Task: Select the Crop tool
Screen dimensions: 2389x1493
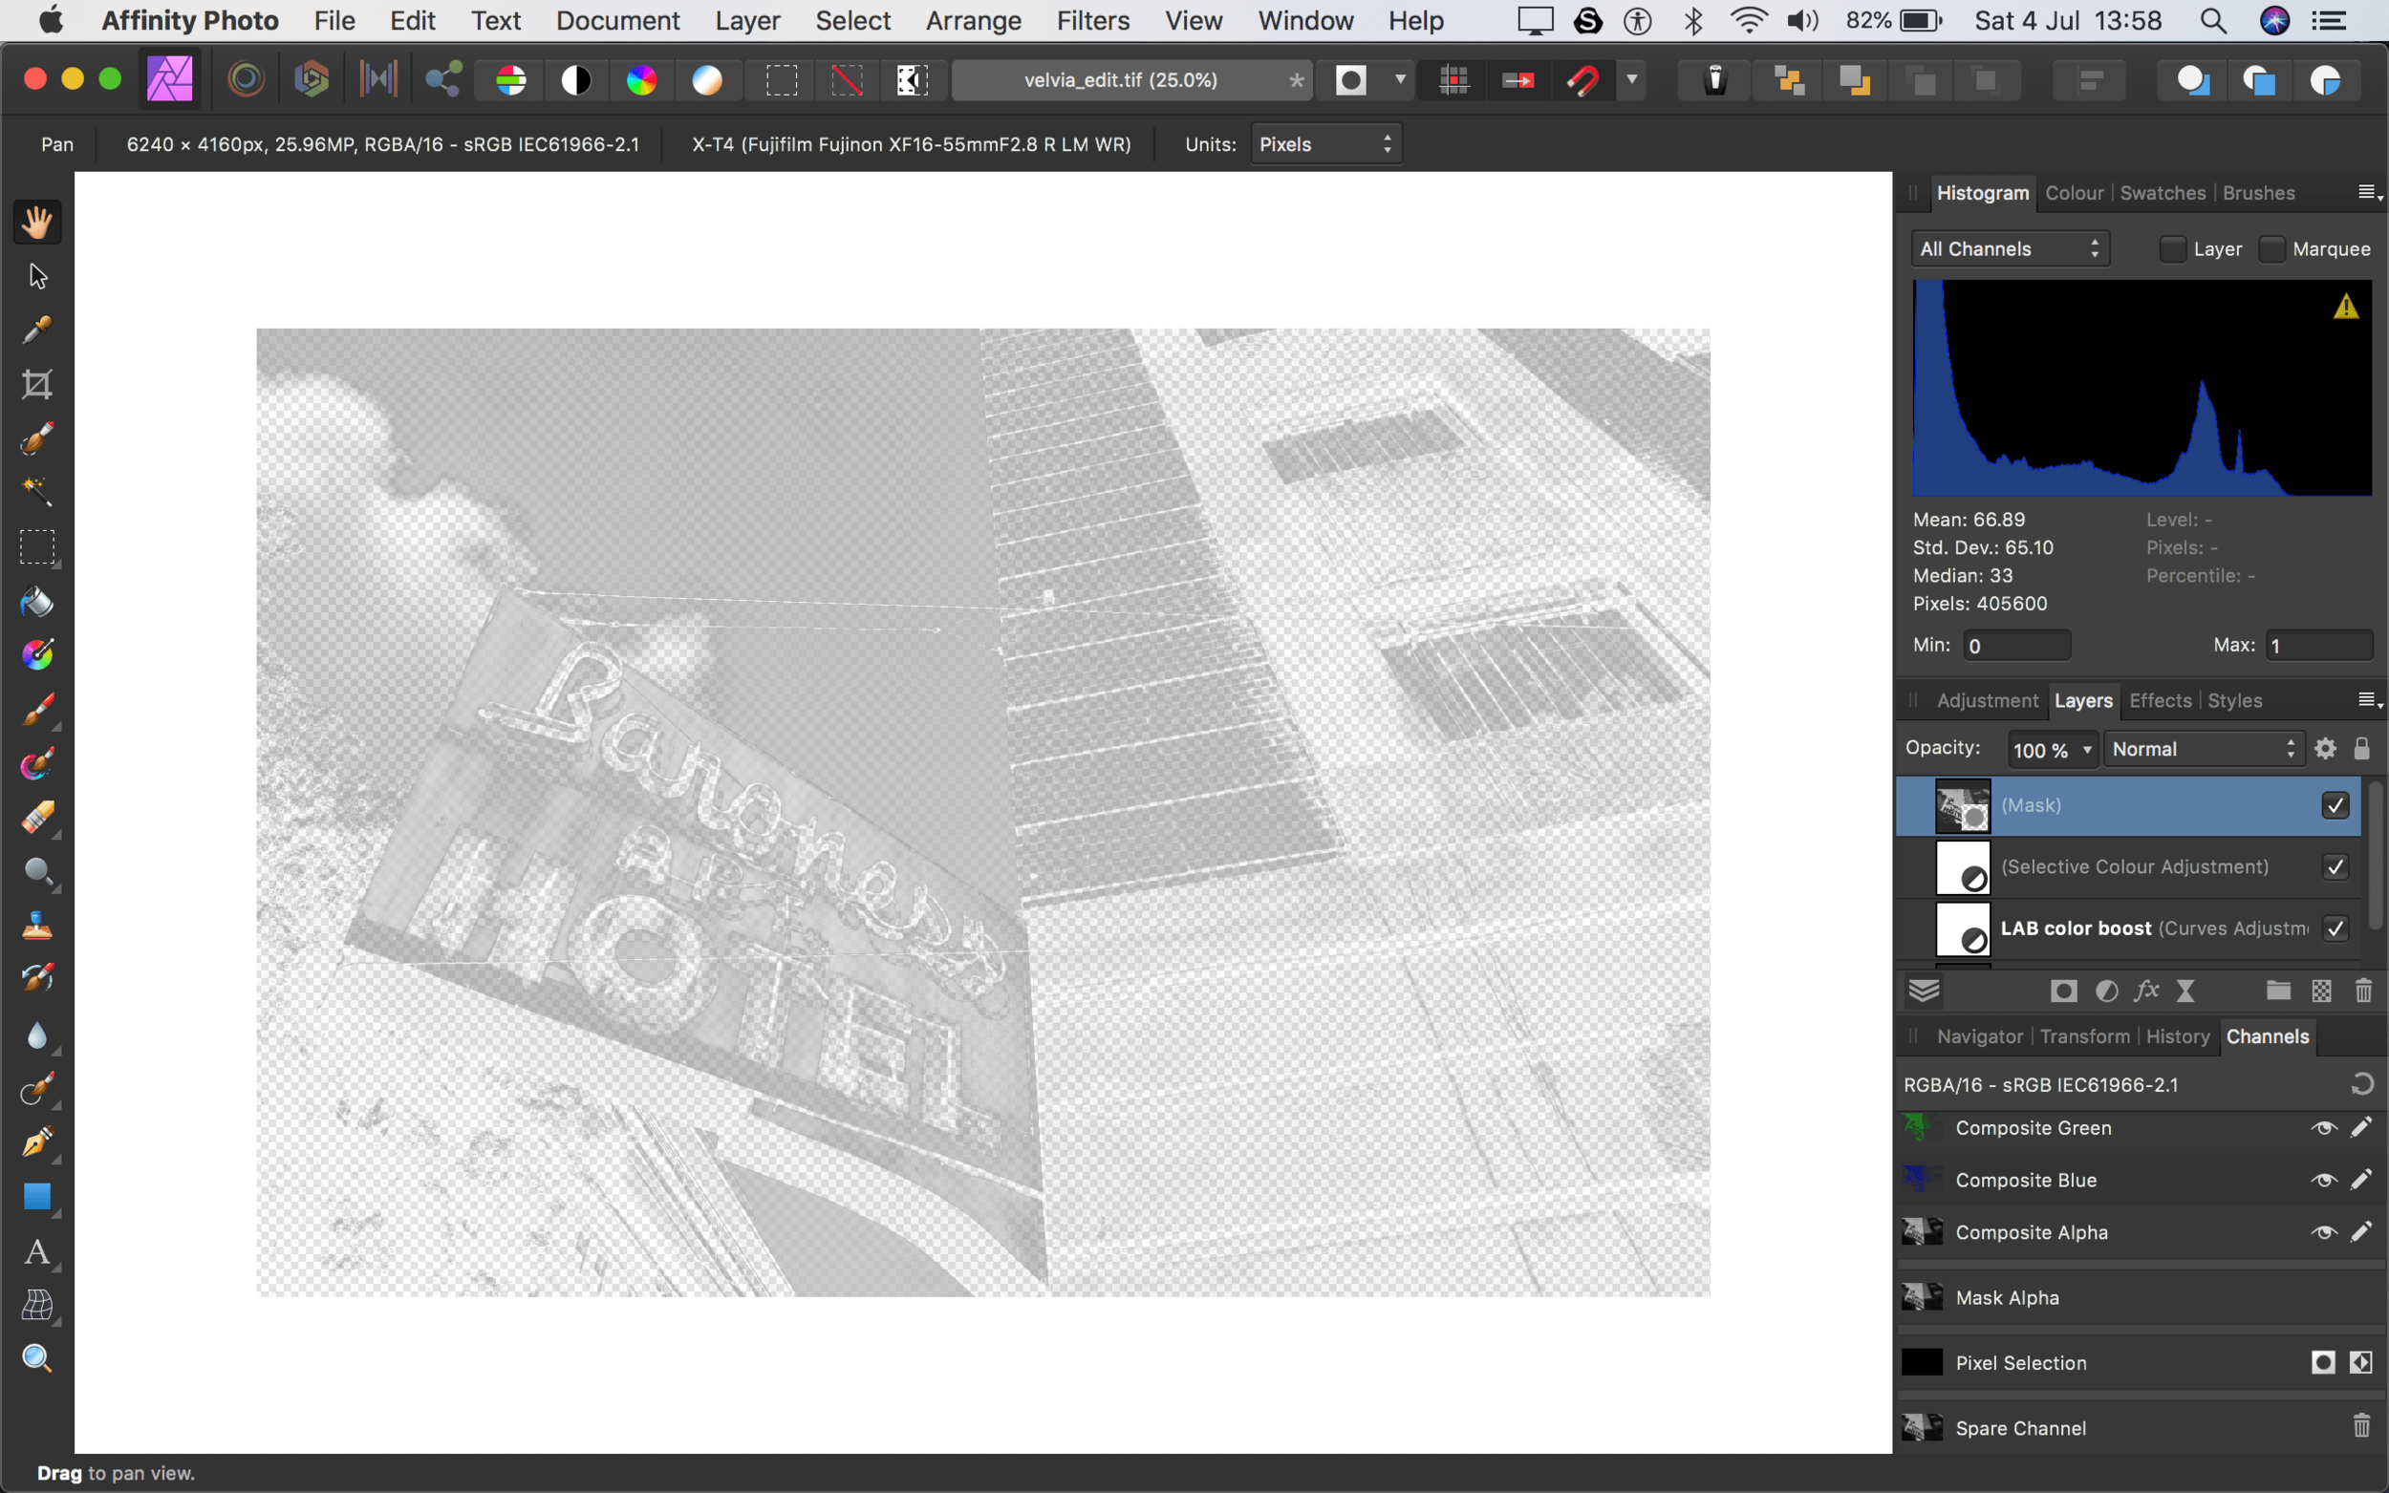Action: (36, 384)
